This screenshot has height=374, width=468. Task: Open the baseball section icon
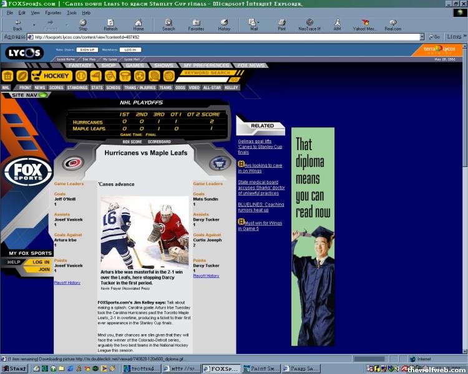pyautogui.click(x=81, y=76)
